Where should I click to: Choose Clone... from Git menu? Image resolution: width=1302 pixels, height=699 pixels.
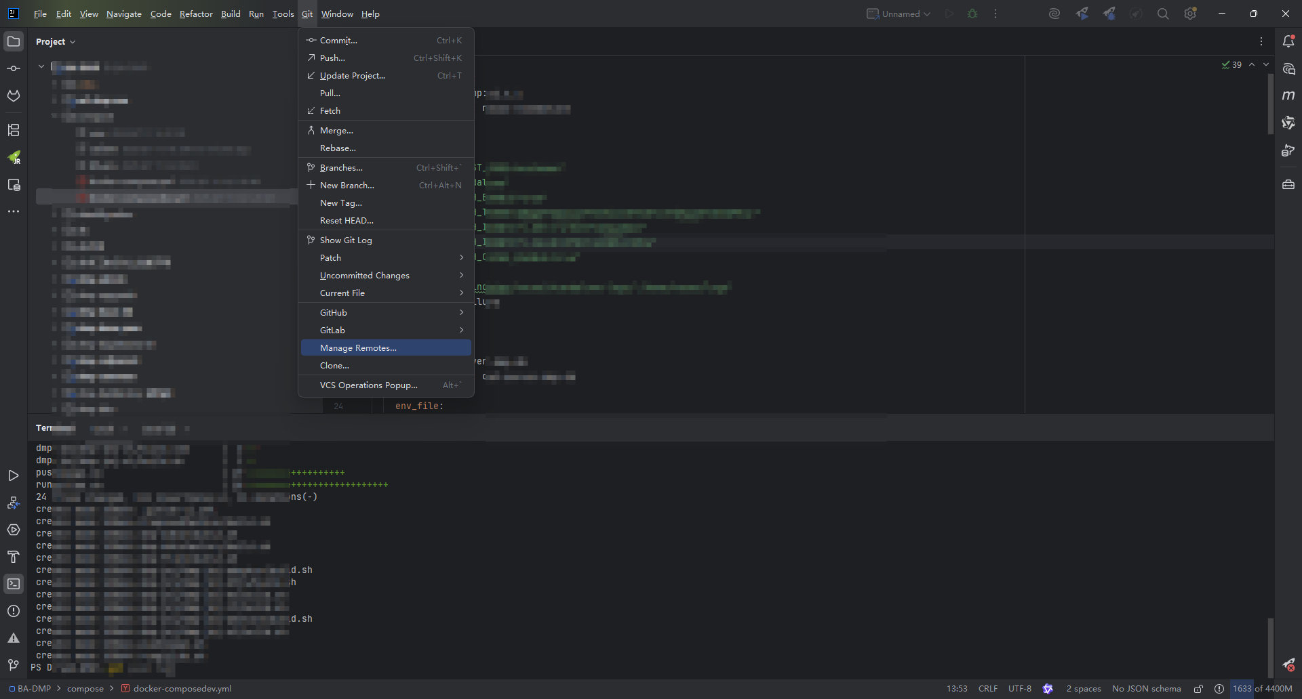coord(386,365)
